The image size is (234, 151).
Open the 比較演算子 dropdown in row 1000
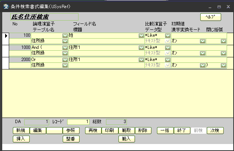(x=168, y=48)
